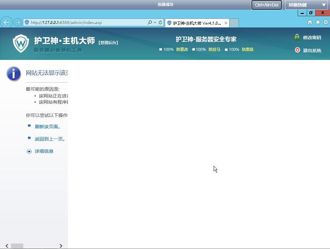The image size is (330, 249).
Task: Click the 刷新该页面 link
Action: 48,127
